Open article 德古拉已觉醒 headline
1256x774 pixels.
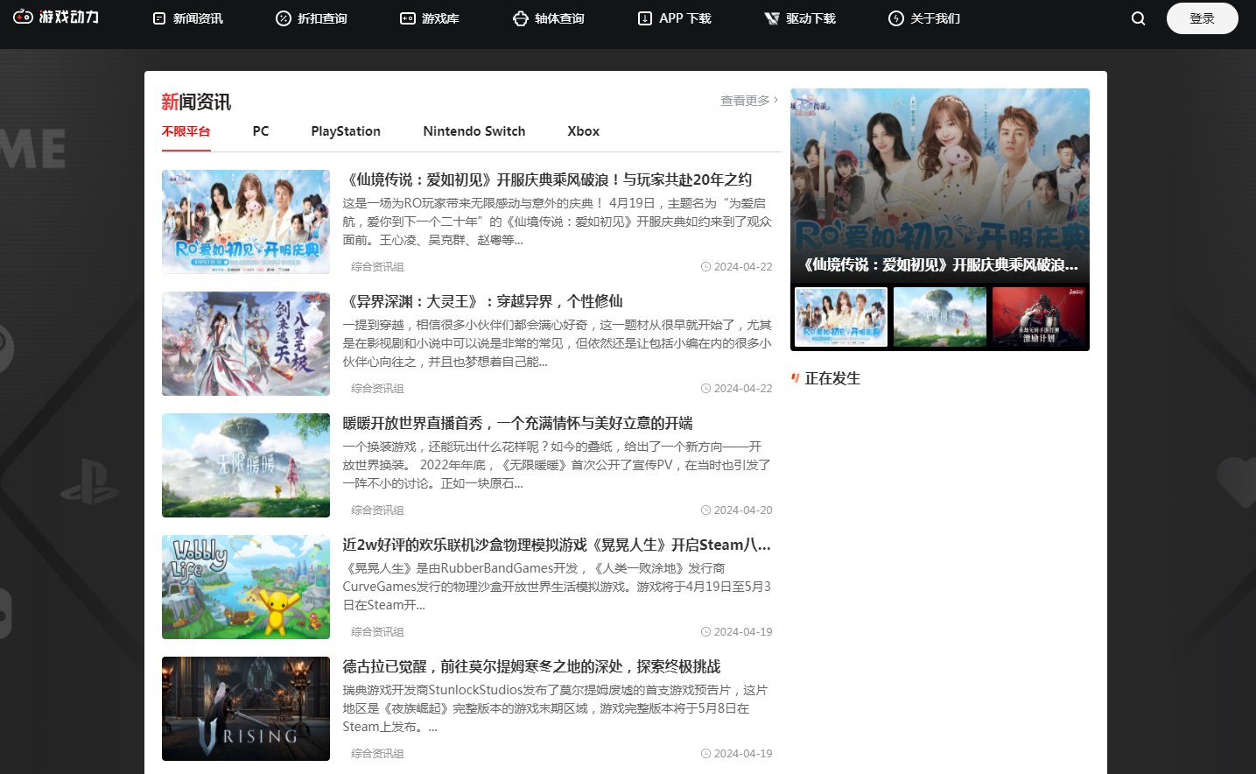[x=531, y=666]
